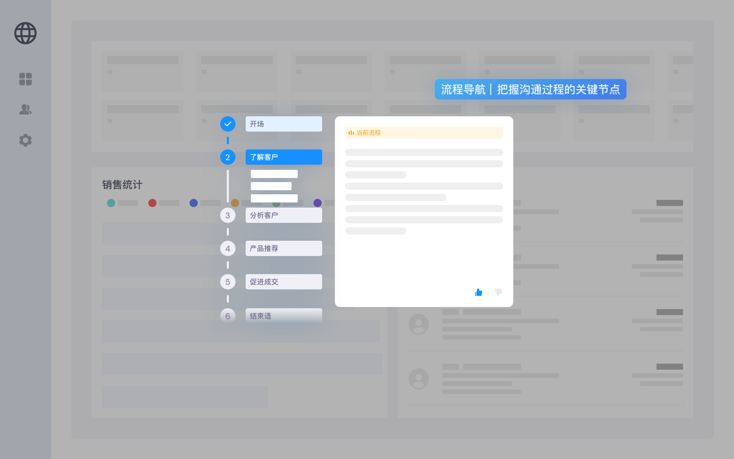Open the 产品推荐 step label
Screen dimensions: 734x459
(284, 248)
